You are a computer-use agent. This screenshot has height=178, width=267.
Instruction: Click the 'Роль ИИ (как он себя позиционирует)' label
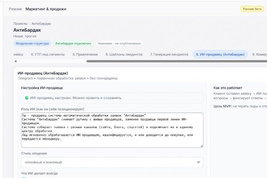(53, 109)
